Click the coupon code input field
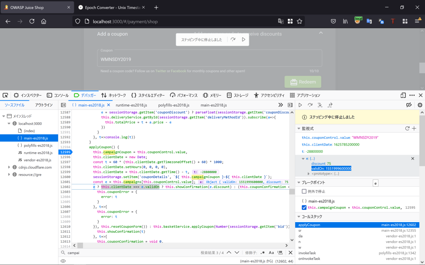Image resolution: width=425 pixels, height=265 pixels. pyautogui.click(x=210, y=58)
